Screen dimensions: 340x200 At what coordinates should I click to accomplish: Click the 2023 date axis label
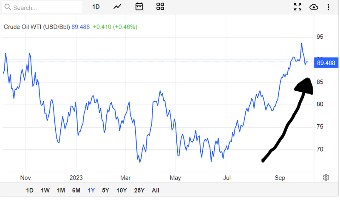coord(76,178)
